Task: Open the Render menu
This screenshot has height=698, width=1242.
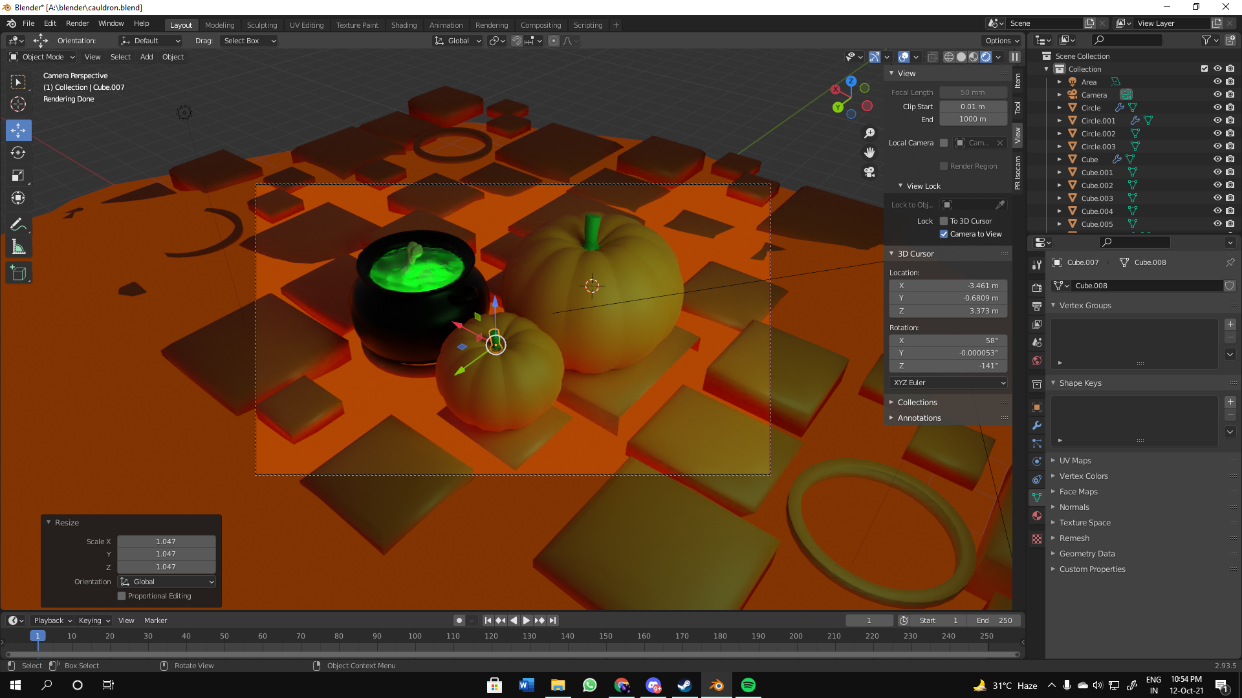Action: point(77,23)
